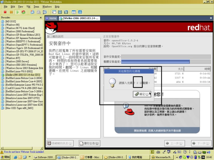Launch Internet Explorer from quick launch
The image size is (214, 160).
(15, 157)
